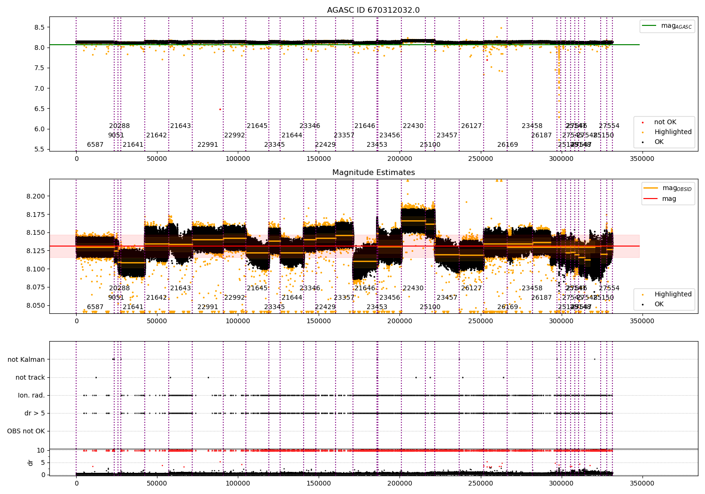The width and height of the screenshot is (705, 494).
Task: Click the 'Ion. rad.' axis label
Action: coord(31,395)
